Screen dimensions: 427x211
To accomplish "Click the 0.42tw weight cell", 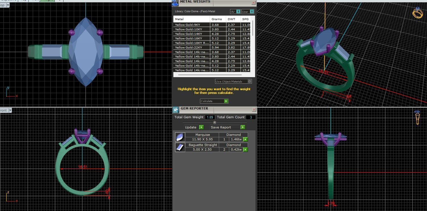I will point(236,149).
